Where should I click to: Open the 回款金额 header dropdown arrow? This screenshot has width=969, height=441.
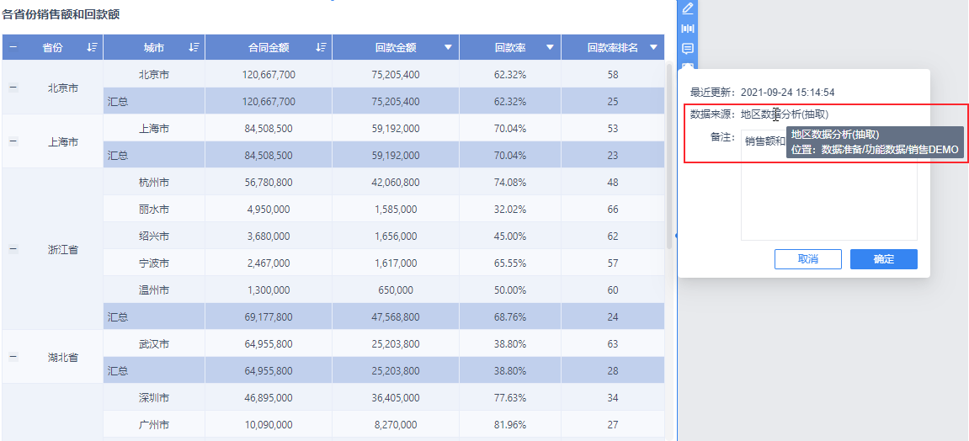click(x=448, y=48)
